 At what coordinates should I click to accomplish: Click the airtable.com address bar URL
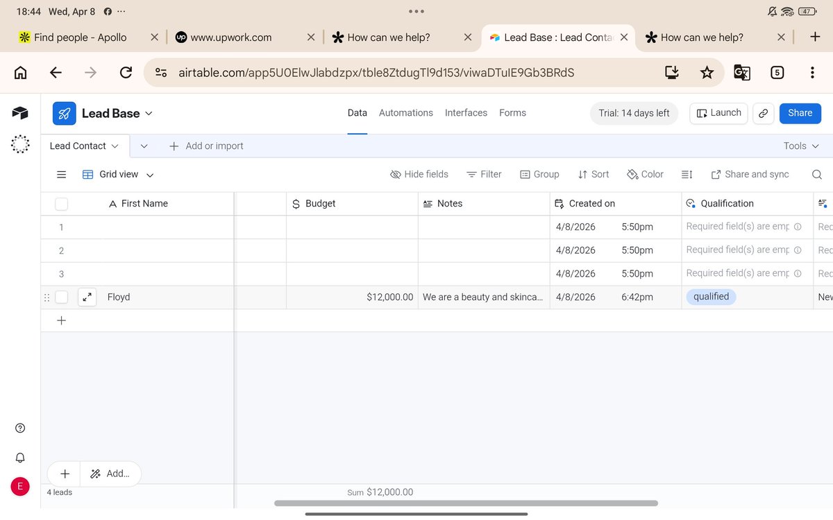tap(376, 72)
